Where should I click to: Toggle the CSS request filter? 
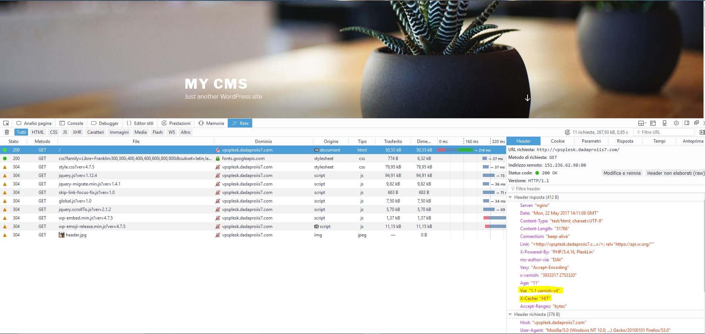click(54, 132)
